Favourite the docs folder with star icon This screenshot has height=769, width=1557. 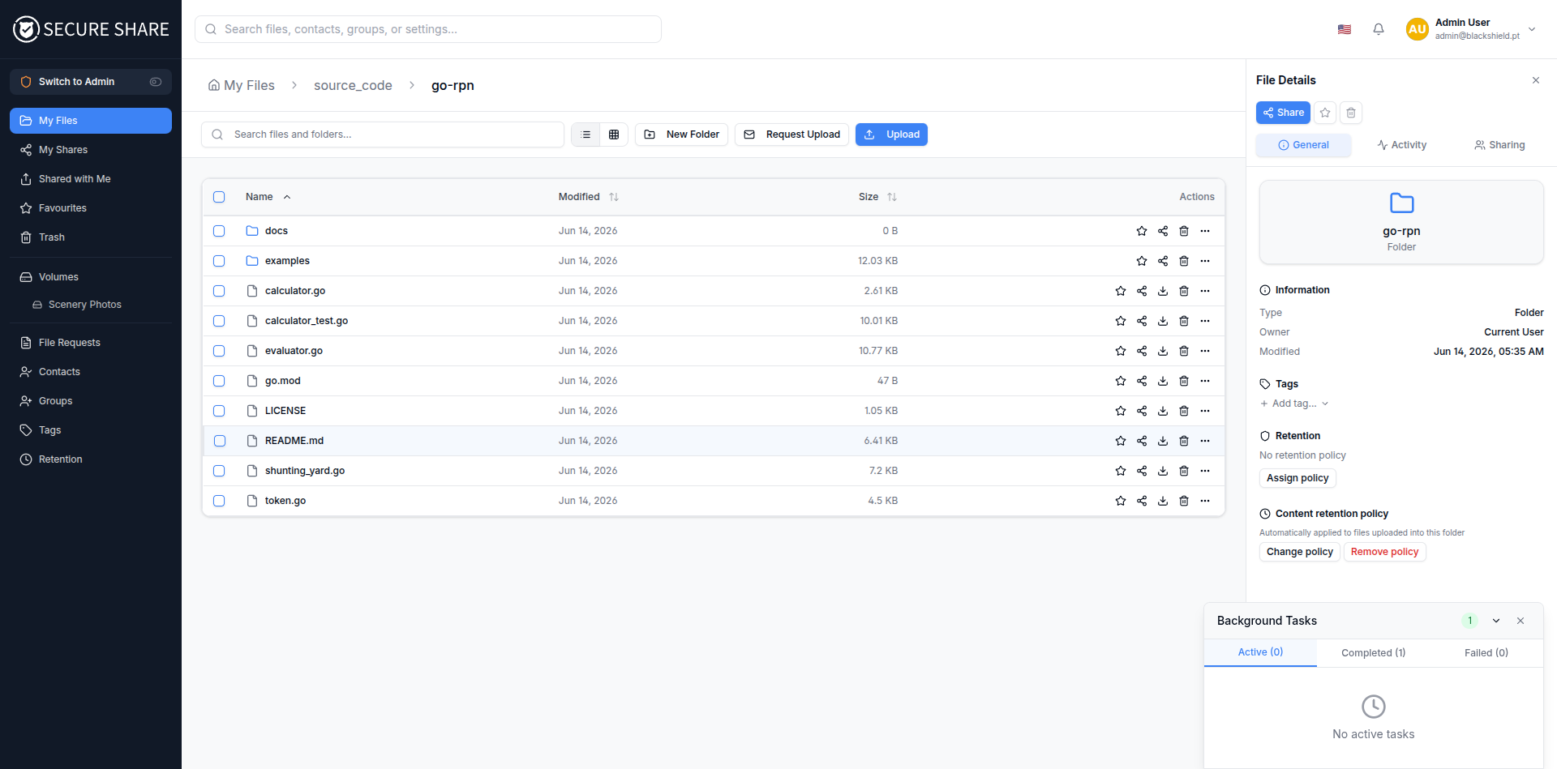[x=1142, y=231]
